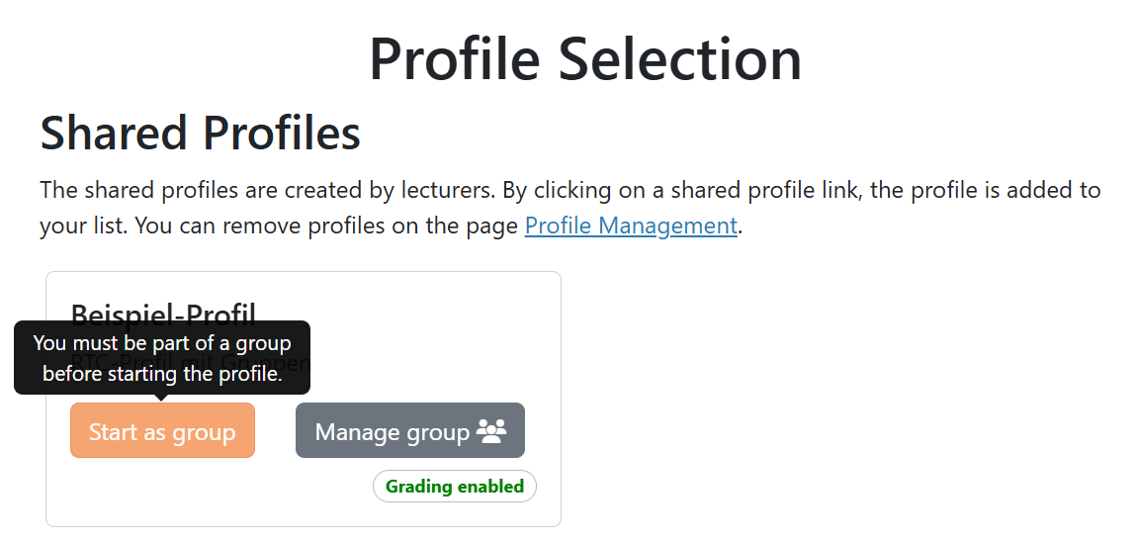This screenshot has height=542, width=1136.
Task: Click "before starting the profile." tooltip line
Action: [x=162, y=375]
